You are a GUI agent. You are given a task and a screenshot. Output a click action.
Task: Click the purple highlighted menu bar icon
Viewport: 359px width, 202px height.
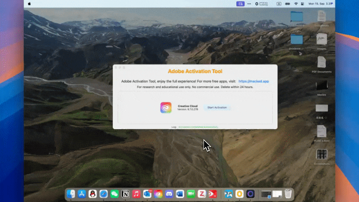[241, 4]
